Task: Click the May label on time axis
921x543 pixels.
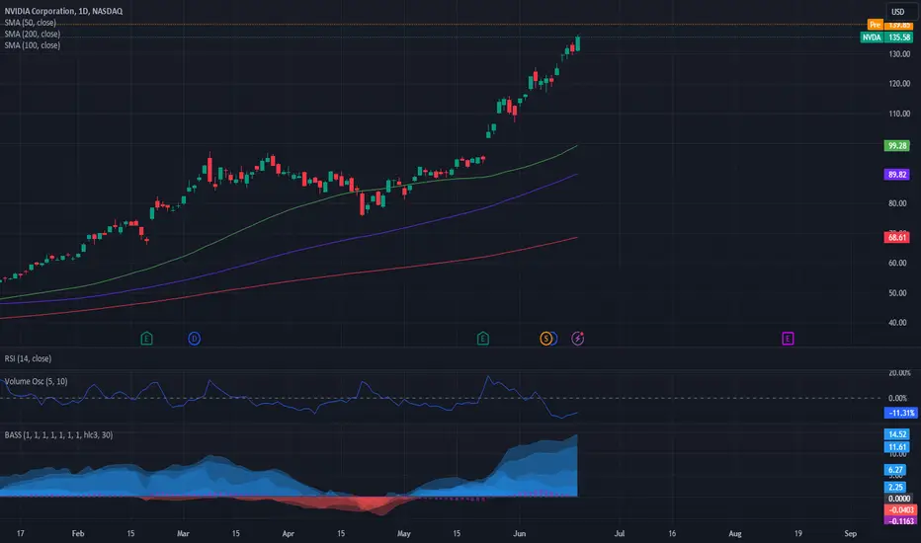Action: (x=403, y=534)
